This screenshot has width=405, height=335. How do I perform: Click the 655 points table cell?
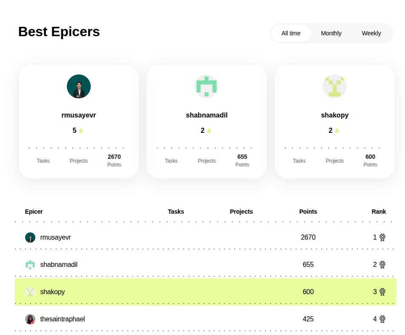pyautogui.click(x=308, y=264)
